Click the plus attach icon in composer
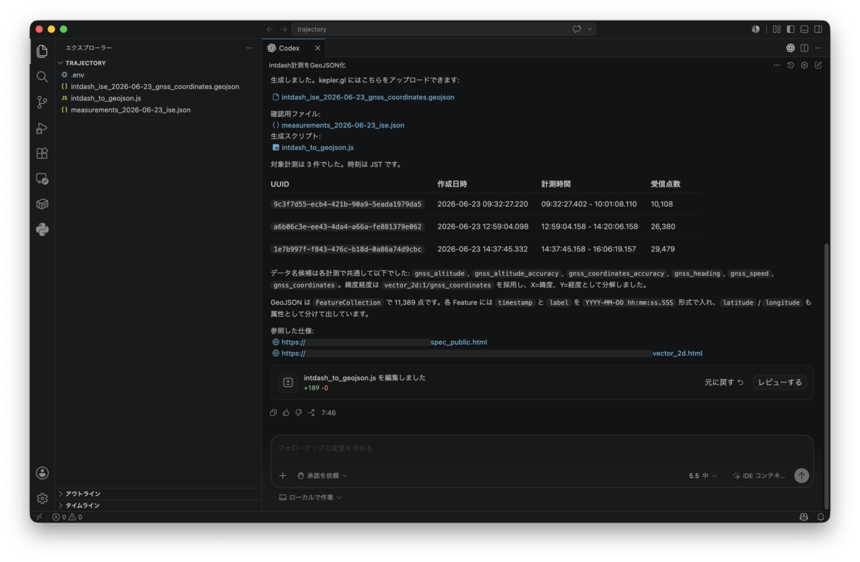860x562 pixels. (x=282, y=475)
